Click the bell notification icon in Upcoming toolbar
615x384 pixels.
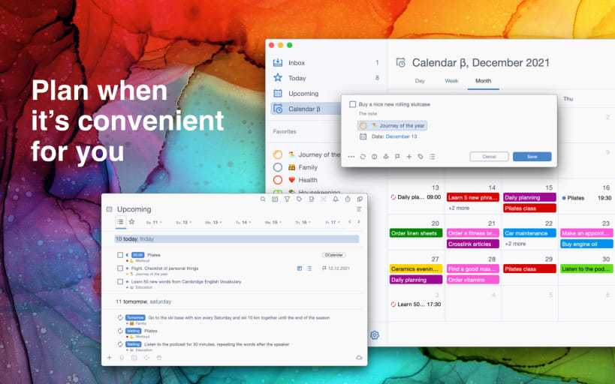(336, 199)
